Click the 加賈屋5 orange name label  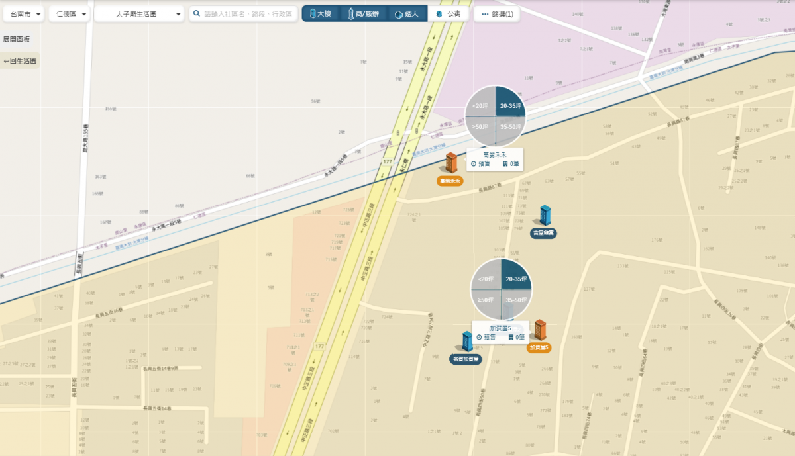(x=539, y=347)
